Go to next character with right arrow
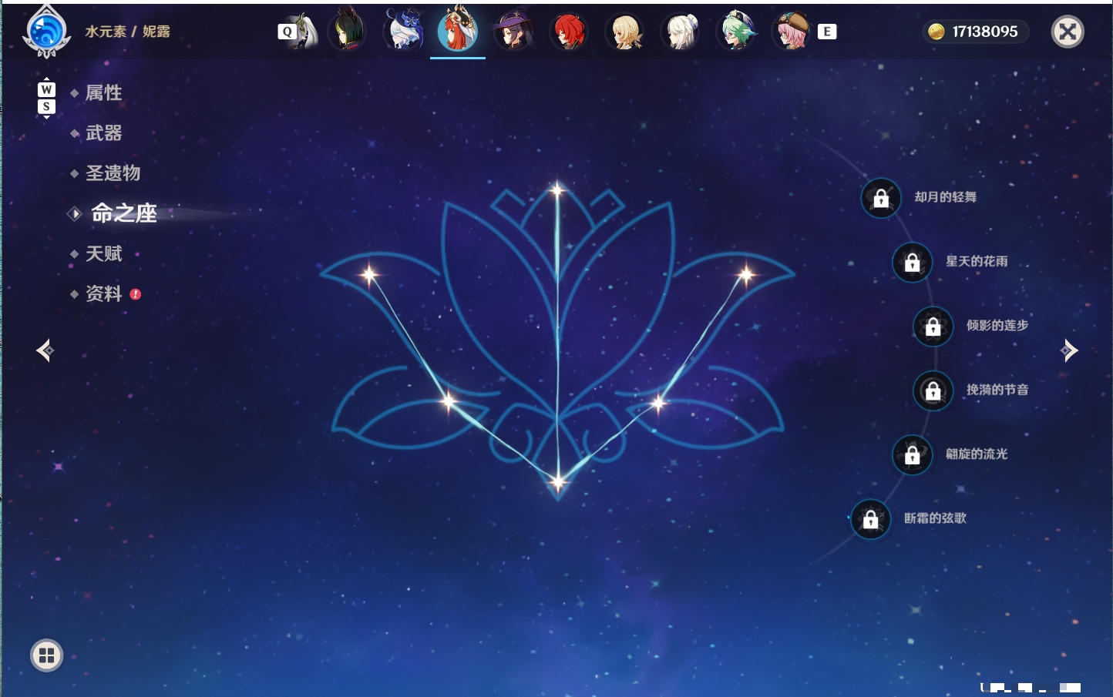The width and height of the screenshot is (1113, 697). [1068, 350]
